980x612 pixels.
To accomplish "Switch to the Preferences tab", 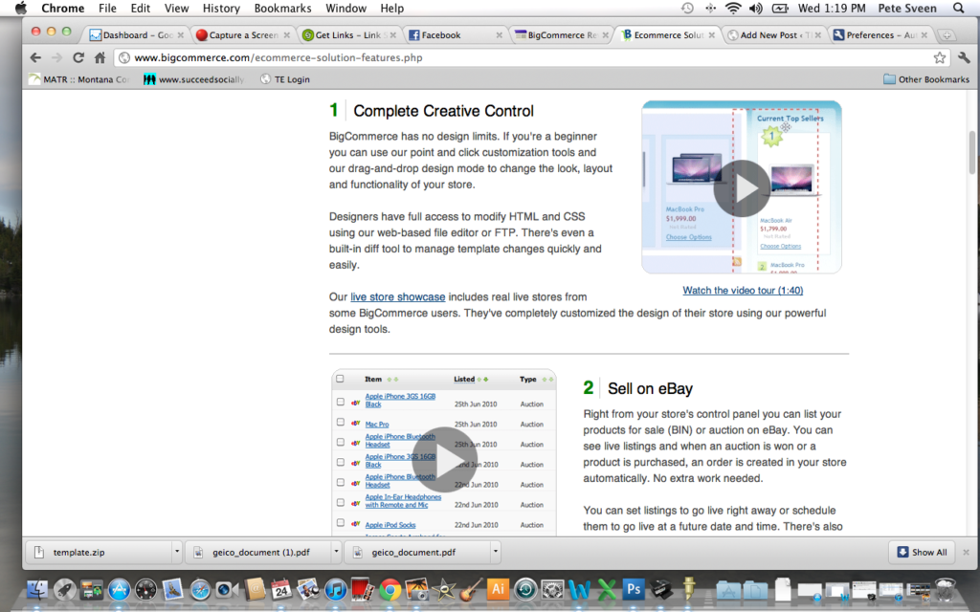I will tap(880, 35).
